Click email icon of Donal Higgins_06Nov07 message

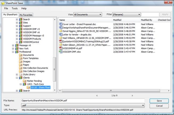(x=61, y=31)
